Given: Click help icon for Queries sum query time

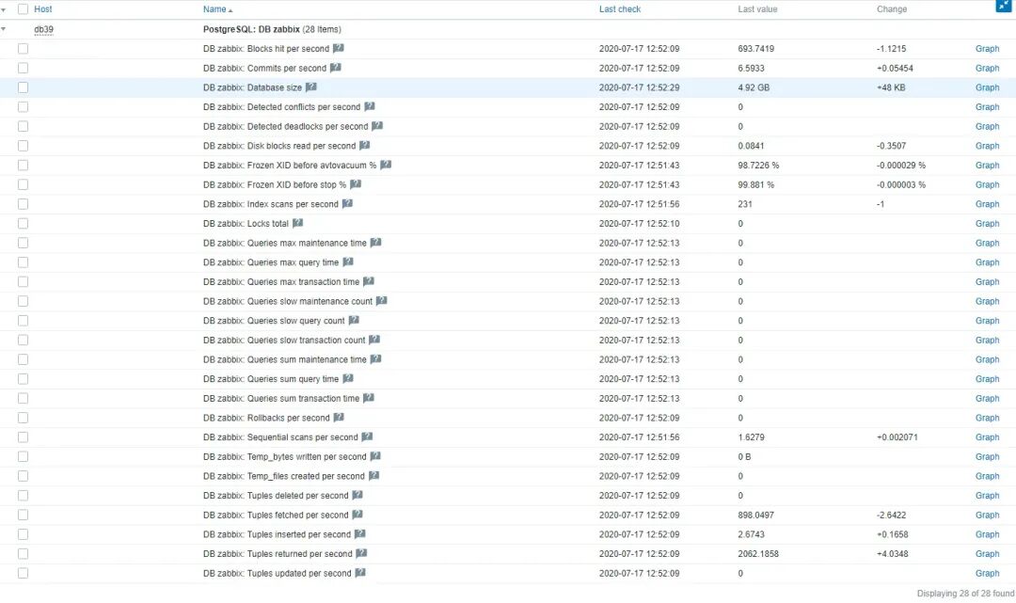Looking at the screenshot, I should [x=348, y=378].
